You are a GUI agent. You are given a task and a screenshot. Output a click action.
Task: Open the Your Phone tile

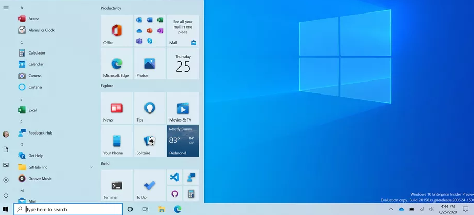click(x=117, y=141)
